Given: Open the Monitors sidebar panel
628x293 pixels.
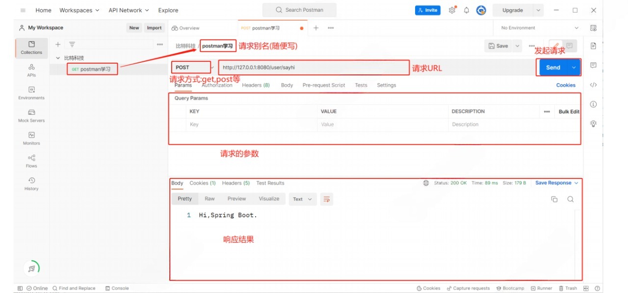Looking at the screenshot, I should coord(31,139).
